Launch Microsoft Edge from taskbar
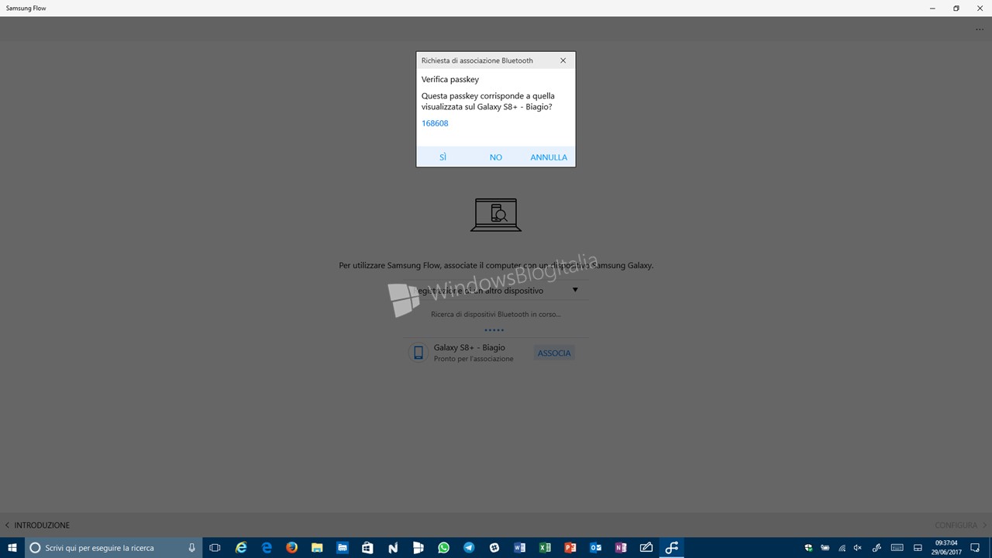 267,548
